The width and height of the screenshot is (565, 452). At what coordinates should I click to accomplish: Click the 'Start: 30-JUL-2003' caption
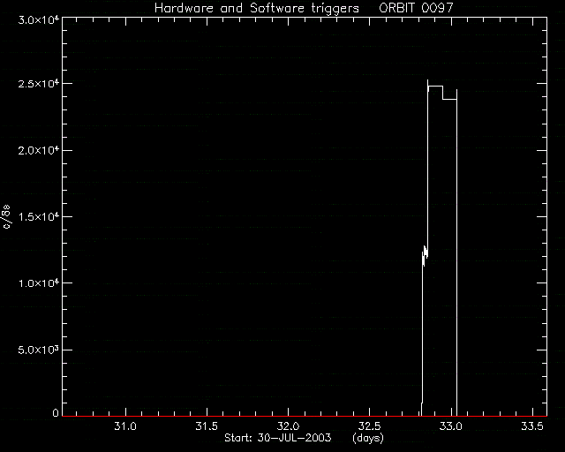click(277, 438)
